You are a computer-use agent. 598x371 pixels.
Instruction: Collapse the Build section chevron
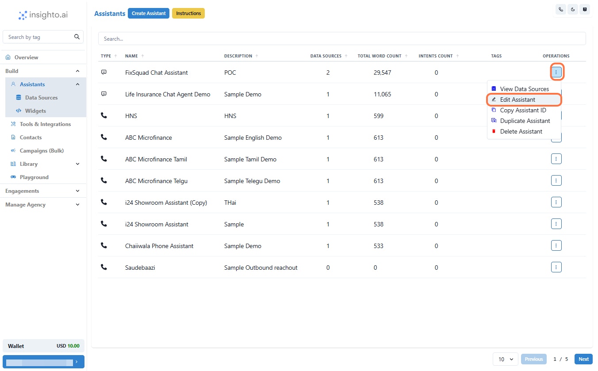[78, 71]
